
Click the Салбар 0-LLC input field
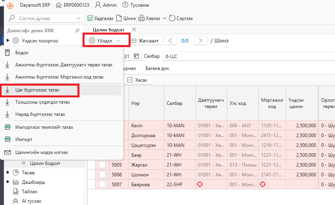click(248, 56)
